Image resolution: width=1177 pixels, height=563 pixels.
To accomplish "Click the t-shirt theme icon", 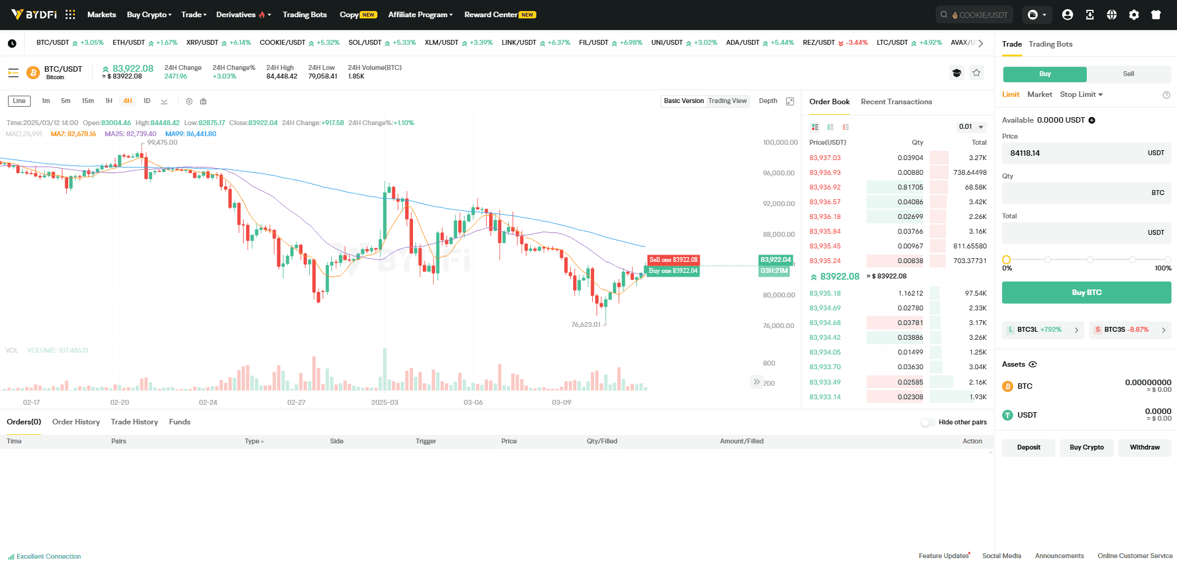I will tap(1156, 15).
